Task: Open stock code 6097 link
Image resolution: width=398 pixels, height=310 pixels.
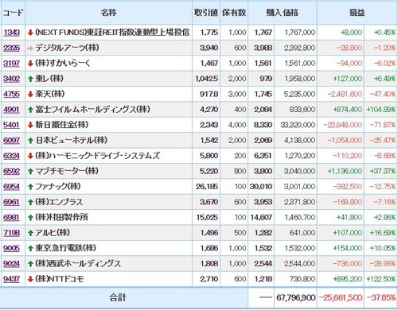Action: 12,140
